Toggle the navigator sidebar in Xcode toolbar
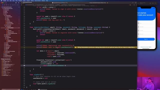Image resolution: width=160 pixels, height=90 pixels. coord(6,3)
